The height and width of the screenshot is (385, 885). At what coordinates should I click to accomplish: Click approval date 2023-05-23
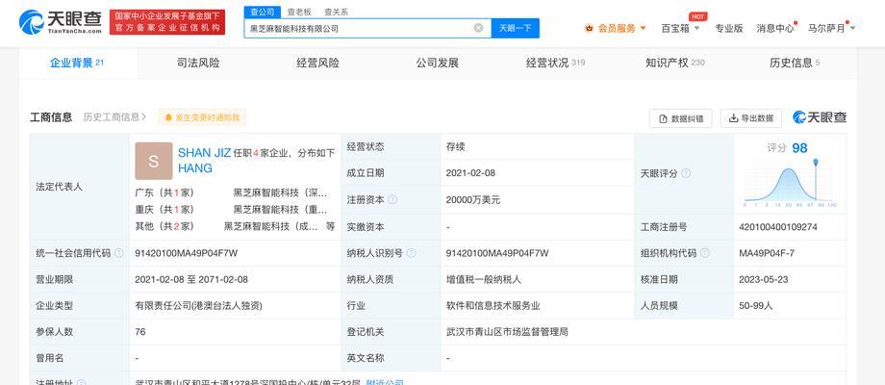coord(763,279)
